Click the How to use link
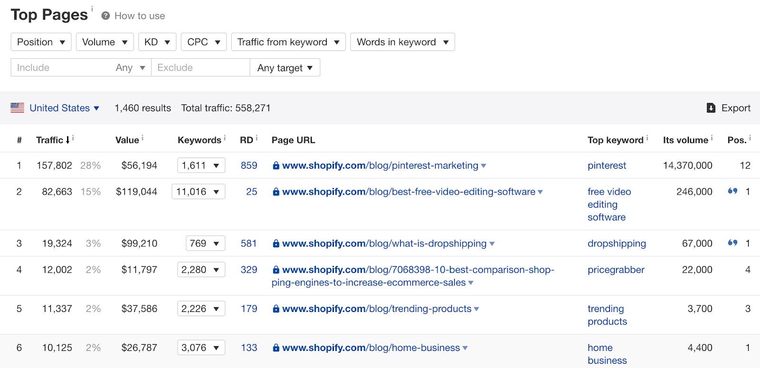760x368 pixels. point(140,16)
